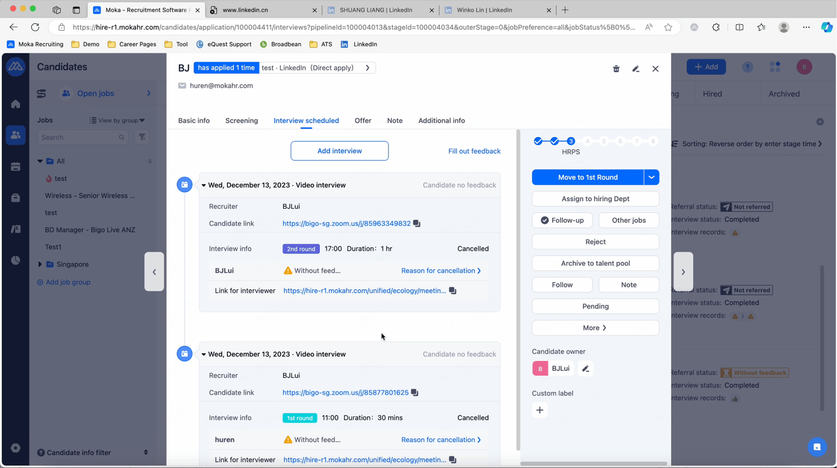Close the candidate detail panel
Image resolution: width=837 pixels, height=468 pixels.
[656, 69]
